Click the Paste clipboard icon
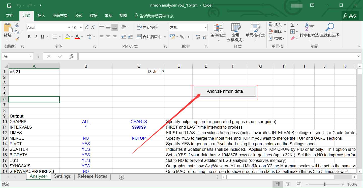This screenshot has height=188, width=363. pos(8,28)
